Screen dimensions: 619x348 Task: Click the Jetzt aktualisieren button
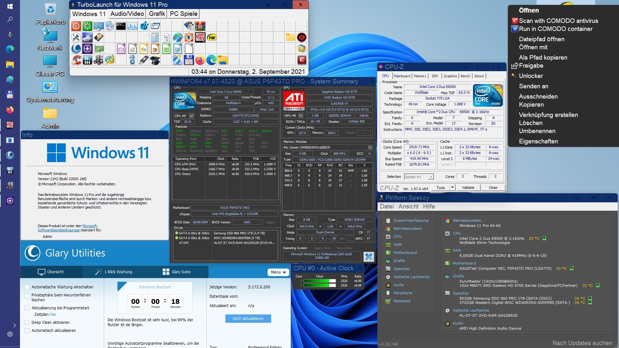point(248,318)
